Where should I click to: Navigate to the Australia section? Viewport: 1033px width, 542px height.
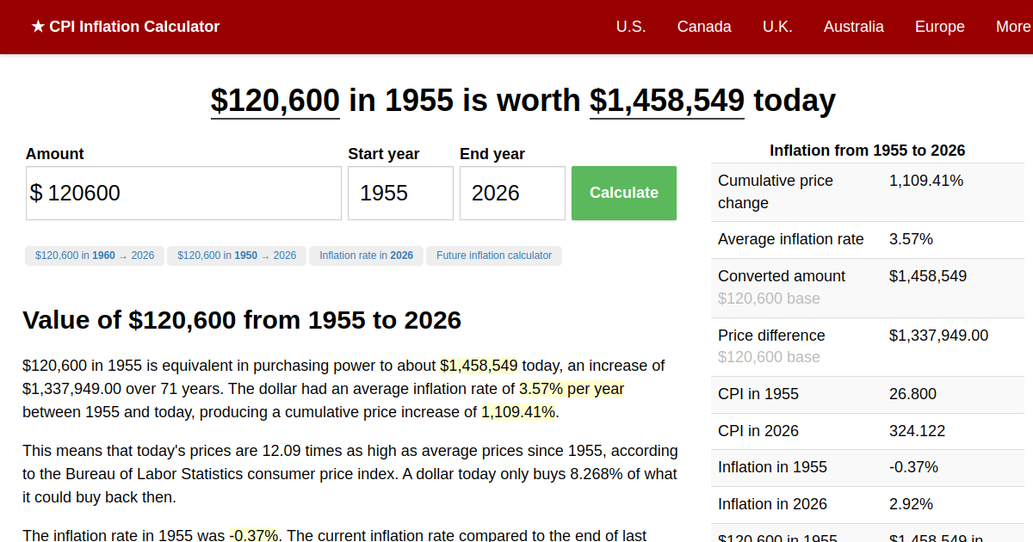[853, 27]
